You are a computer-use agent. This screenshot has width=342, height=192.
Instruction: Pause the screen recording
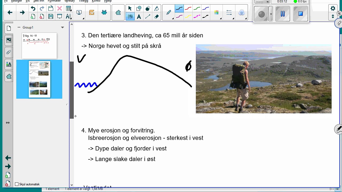(282, 14)
